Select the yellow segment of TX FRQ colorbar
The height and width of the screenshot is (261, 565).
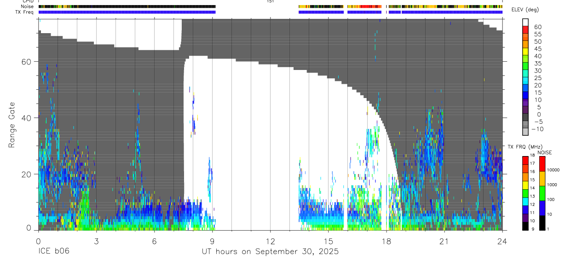(x=525, y=185)
